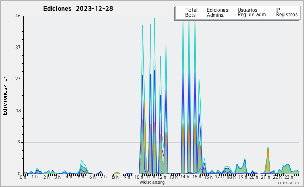This screenshot has width=304, height=187.
Task: Click the 27 gridline label
Action: coord(18,79)
